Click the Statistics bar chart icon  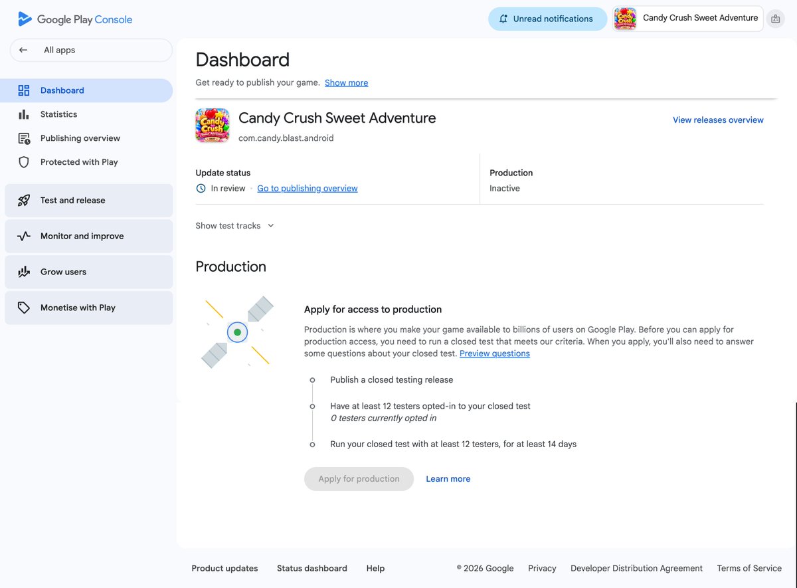[x=24, y=114]
